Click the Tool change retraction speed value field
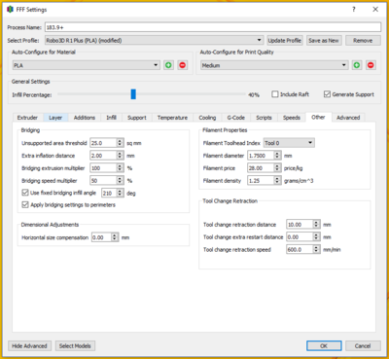 click(x=300, y=249)
